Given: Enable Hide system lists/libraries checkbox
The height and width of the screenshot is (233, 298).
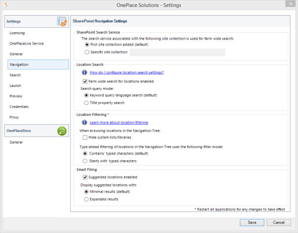Looking at the screenshot, I should coord(85,137).
